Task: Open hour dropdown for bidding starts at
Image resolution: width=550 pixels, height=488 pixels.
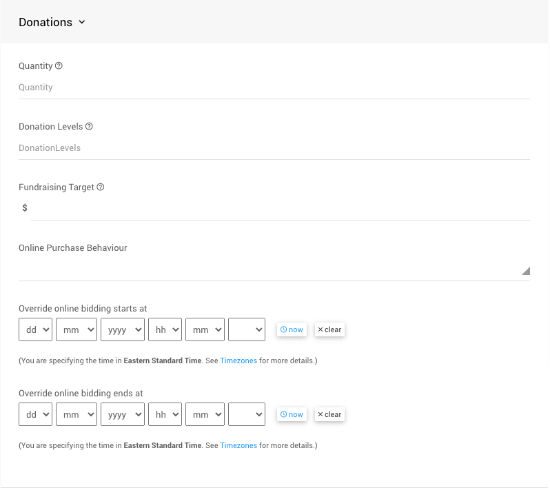Action: (x=164, y=330)
